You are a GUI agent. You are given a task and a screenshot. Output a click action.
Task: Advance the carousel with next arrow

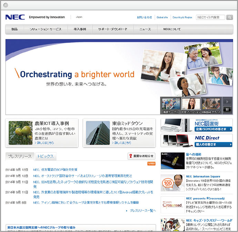click(x=227, y=101)
